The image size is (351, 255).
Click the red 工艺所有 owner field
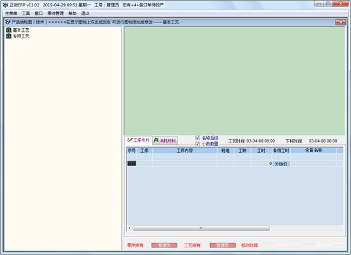click(223, 245)
